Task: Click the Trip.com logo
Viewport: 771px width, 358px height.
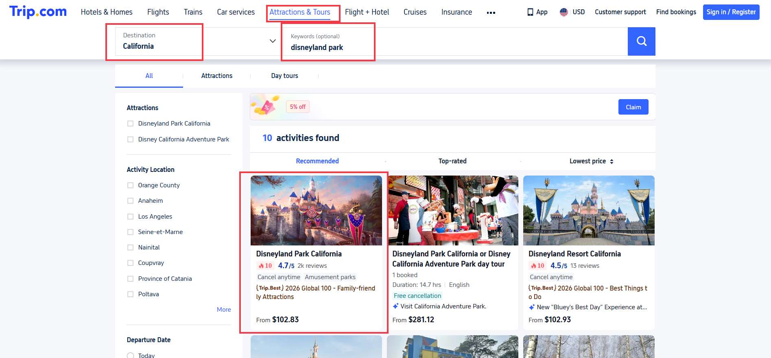Action: 38,12
